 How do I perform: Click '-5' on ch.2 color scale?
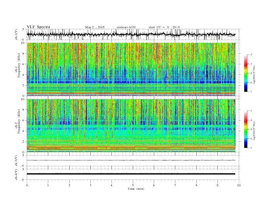coord(250,129)
